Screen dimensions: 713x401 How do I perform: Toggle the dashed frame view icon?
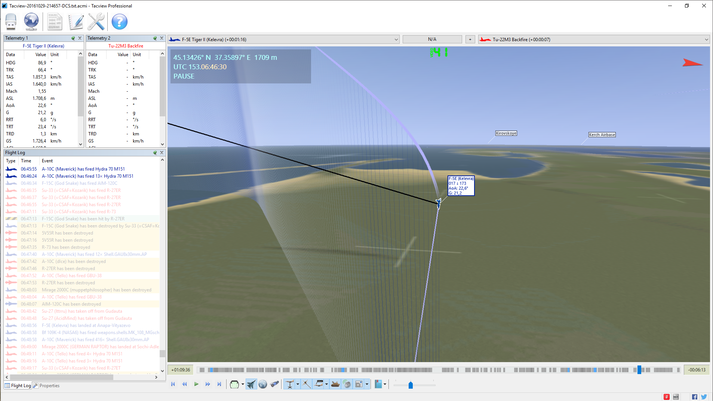point(359,384)
